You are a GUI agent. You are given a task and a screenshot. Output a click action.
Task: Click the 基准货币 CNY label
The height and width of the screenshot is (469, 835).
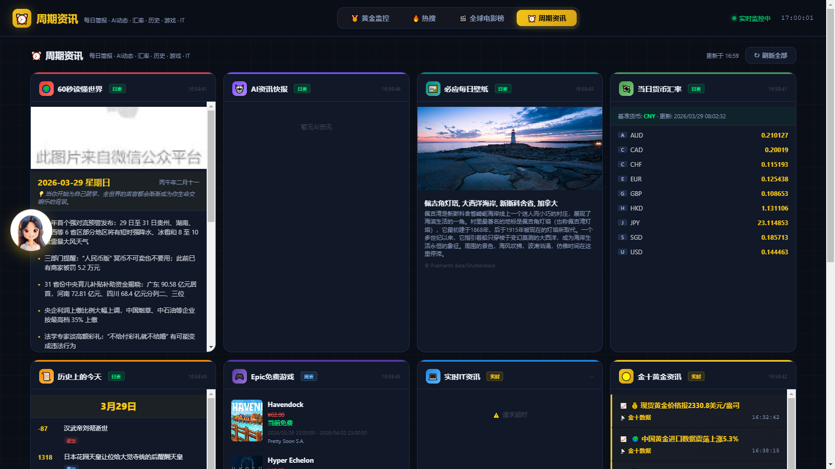tap(636, 117)
